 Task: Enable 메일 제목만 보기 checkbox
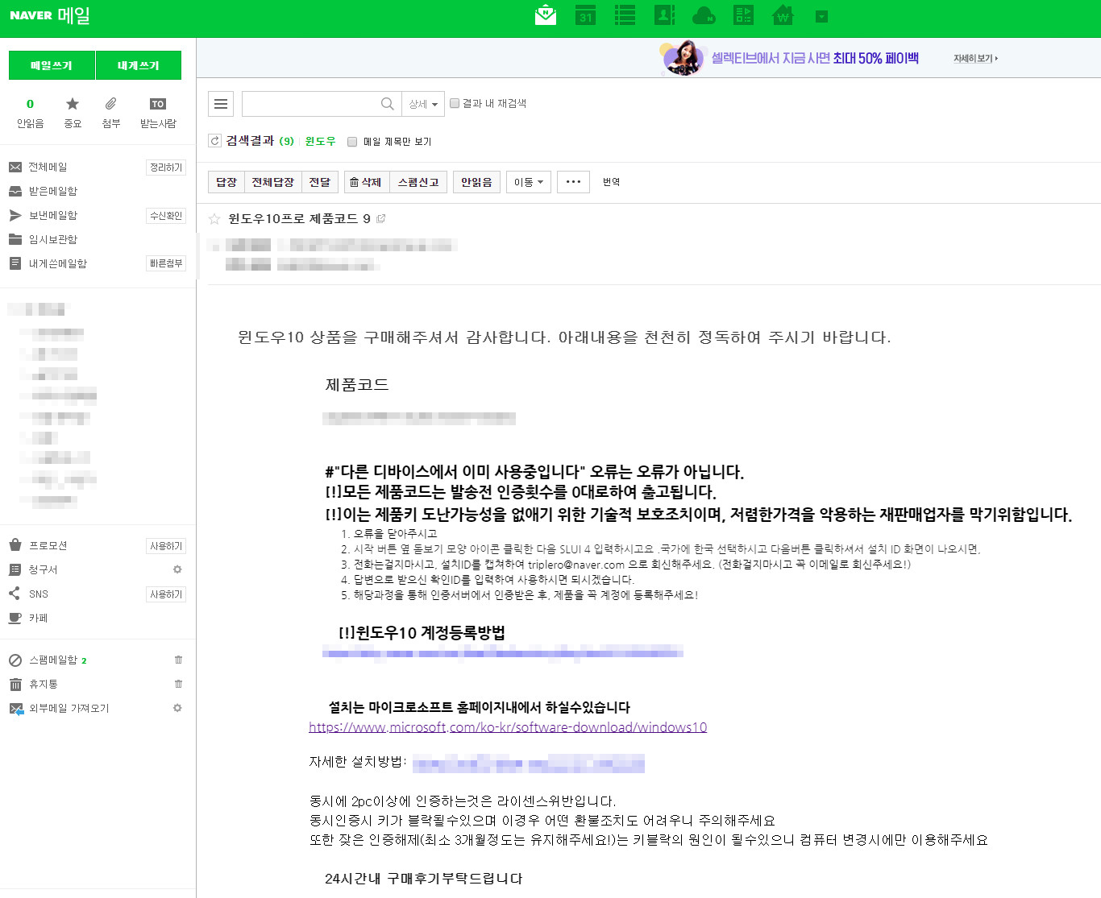[x=352, y=142]
